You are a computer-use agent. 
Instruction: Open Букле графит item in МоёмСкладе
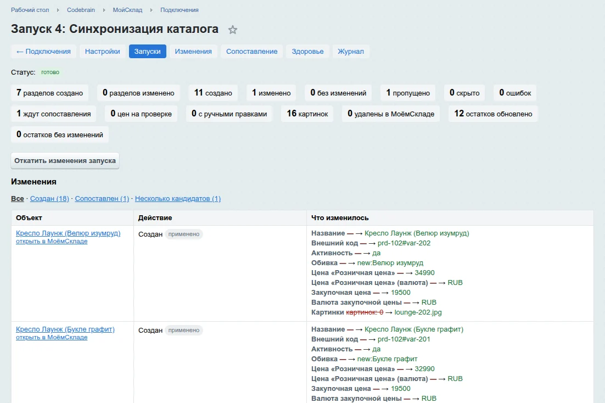point(52,337)
